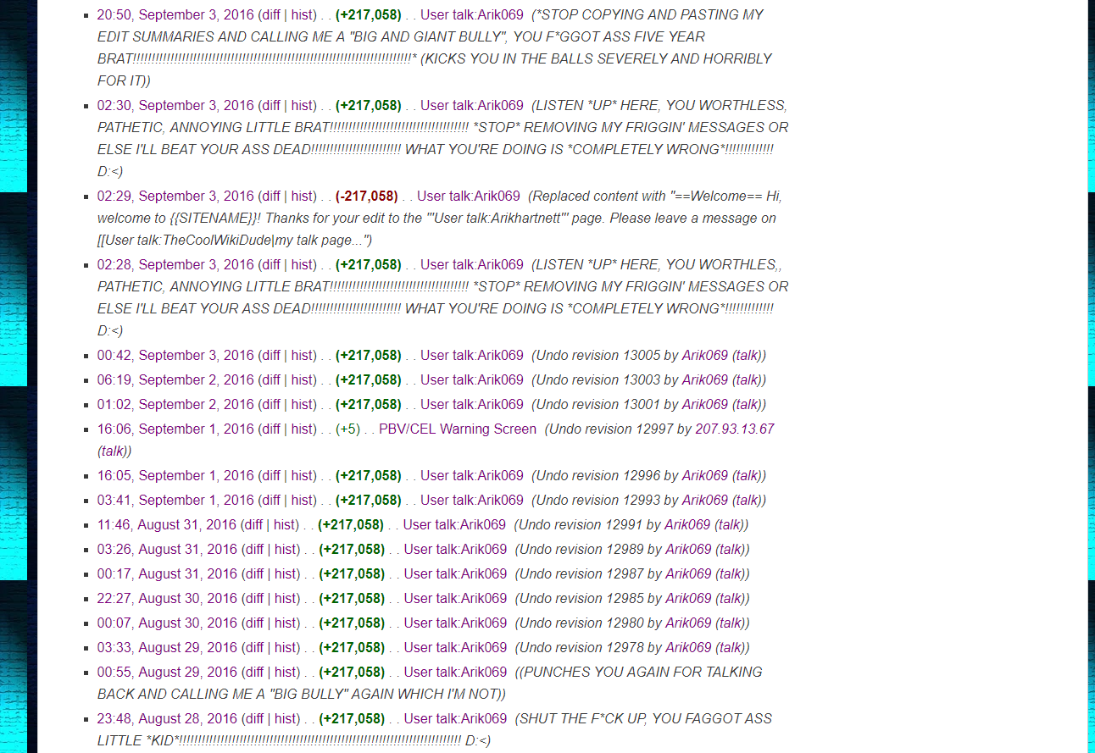This screenshot has height=753, width=1095.
Task: View hist of the 00:55, August 29 entry
Action: 286,672
